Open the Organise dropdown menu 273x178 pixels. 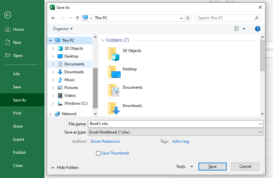tap(63, 29)
